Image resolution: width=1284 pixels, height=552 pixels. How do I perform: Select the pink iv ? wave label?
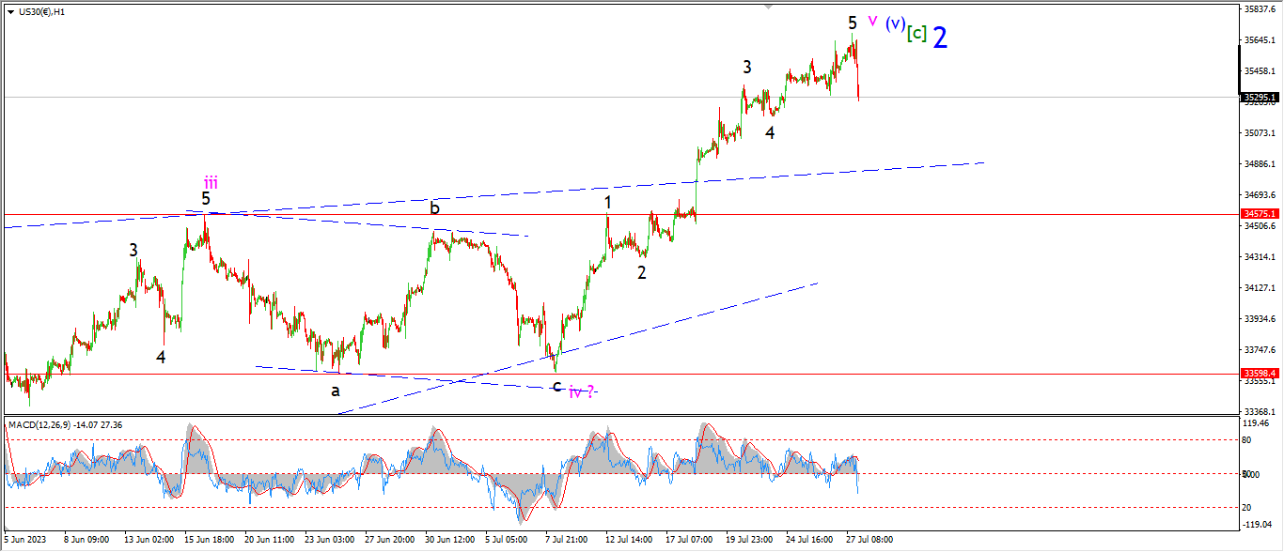(x=583, y=391)
